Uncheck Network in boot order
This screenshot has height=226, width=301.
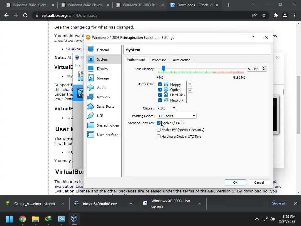160,100
